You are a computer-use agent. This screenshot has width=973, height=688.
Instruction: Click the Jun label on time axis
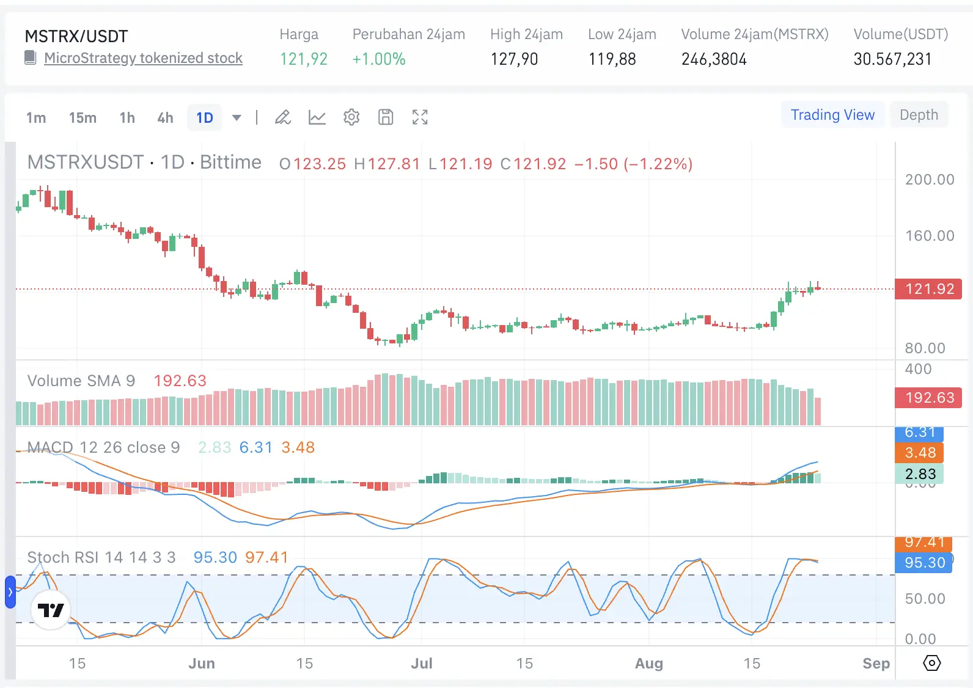tap(202, 664)
